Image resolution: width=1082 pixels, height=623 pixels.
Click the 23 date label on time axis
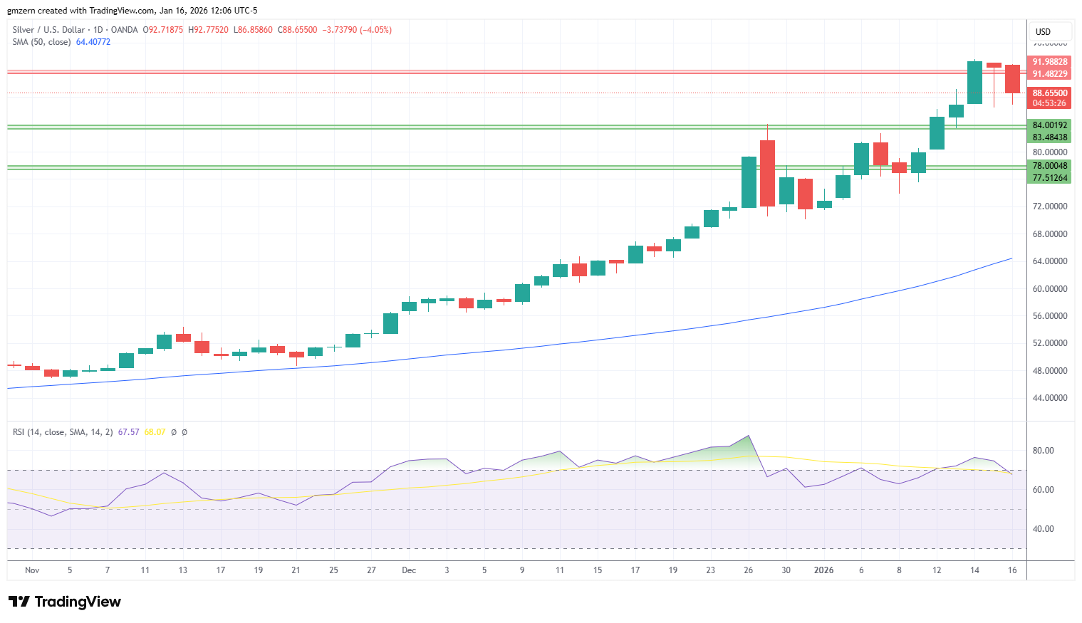click(x=710, y=570)
